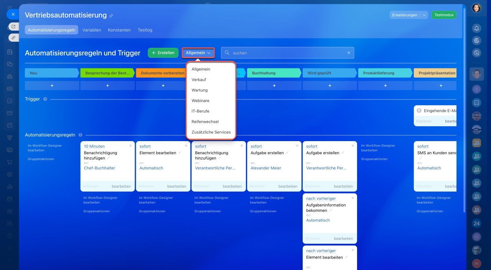This screenshot has height=270, width=491.
Task: Add a rule with plus under Buchhaltung
Action: [274, 86]
